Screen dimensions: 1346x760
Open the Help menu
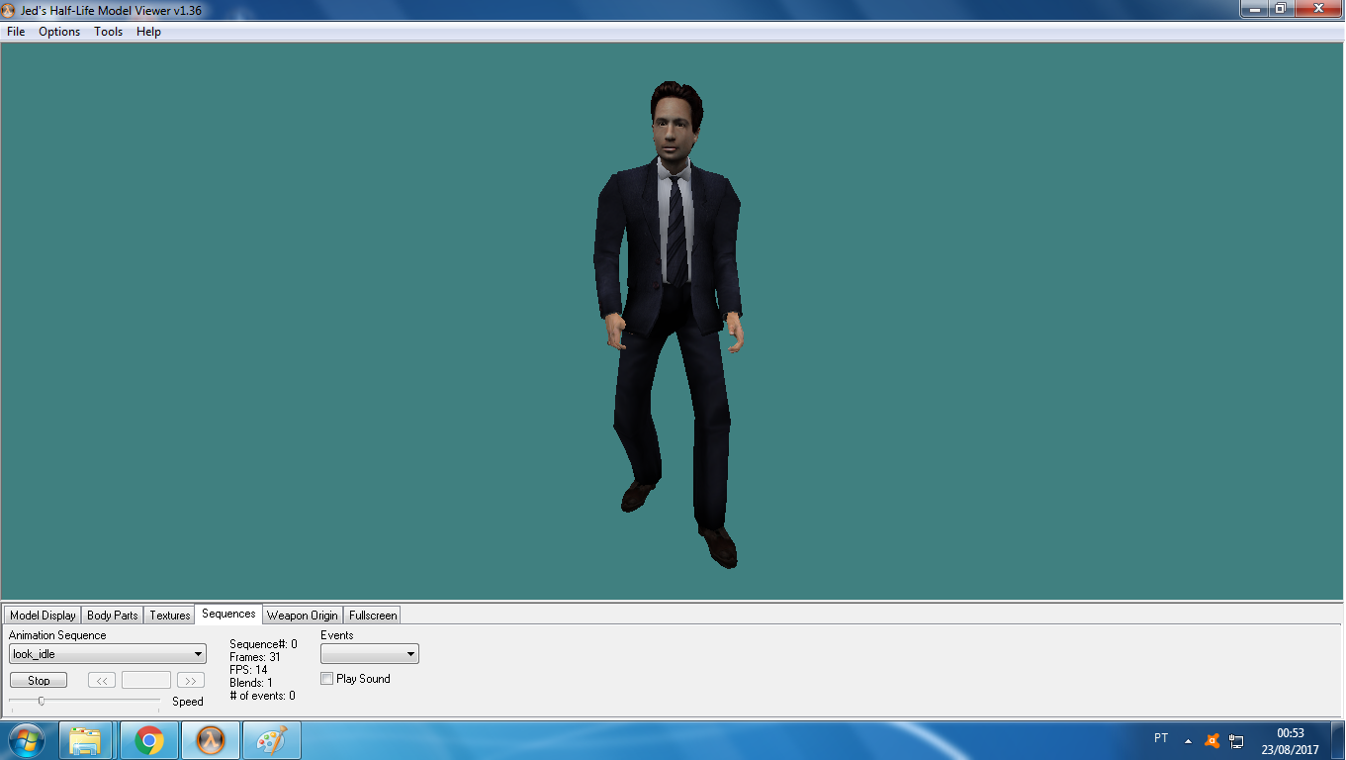pos(148,32)
